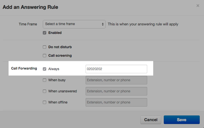Save the answering rule
The height and width of the screenshot is (128, 204).
(181, 120)
